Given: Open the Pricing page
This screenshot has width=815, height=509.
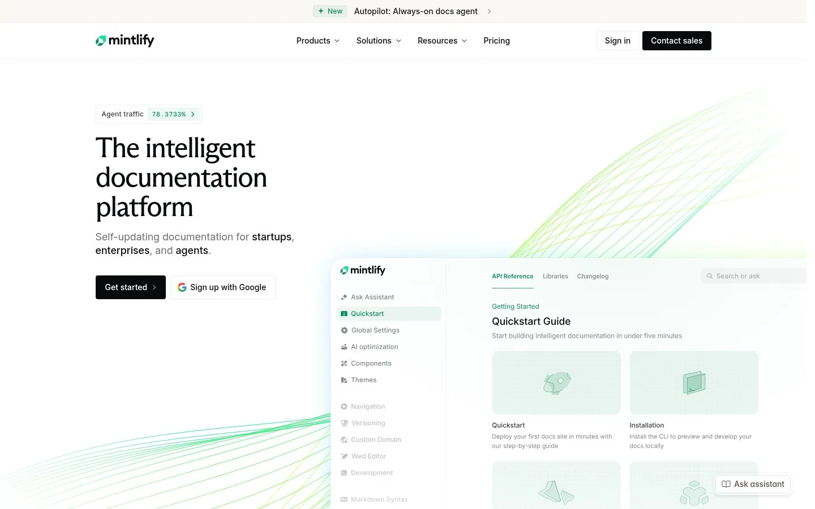Looking at the screenshot, I should point(497,41).
